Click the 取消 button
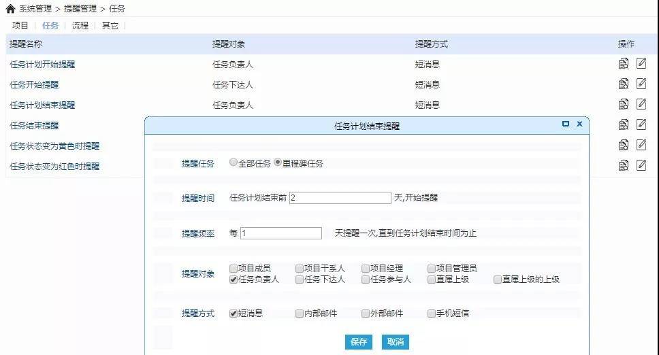The width and height of the screenshot is (659, 355). coord(396,342)
